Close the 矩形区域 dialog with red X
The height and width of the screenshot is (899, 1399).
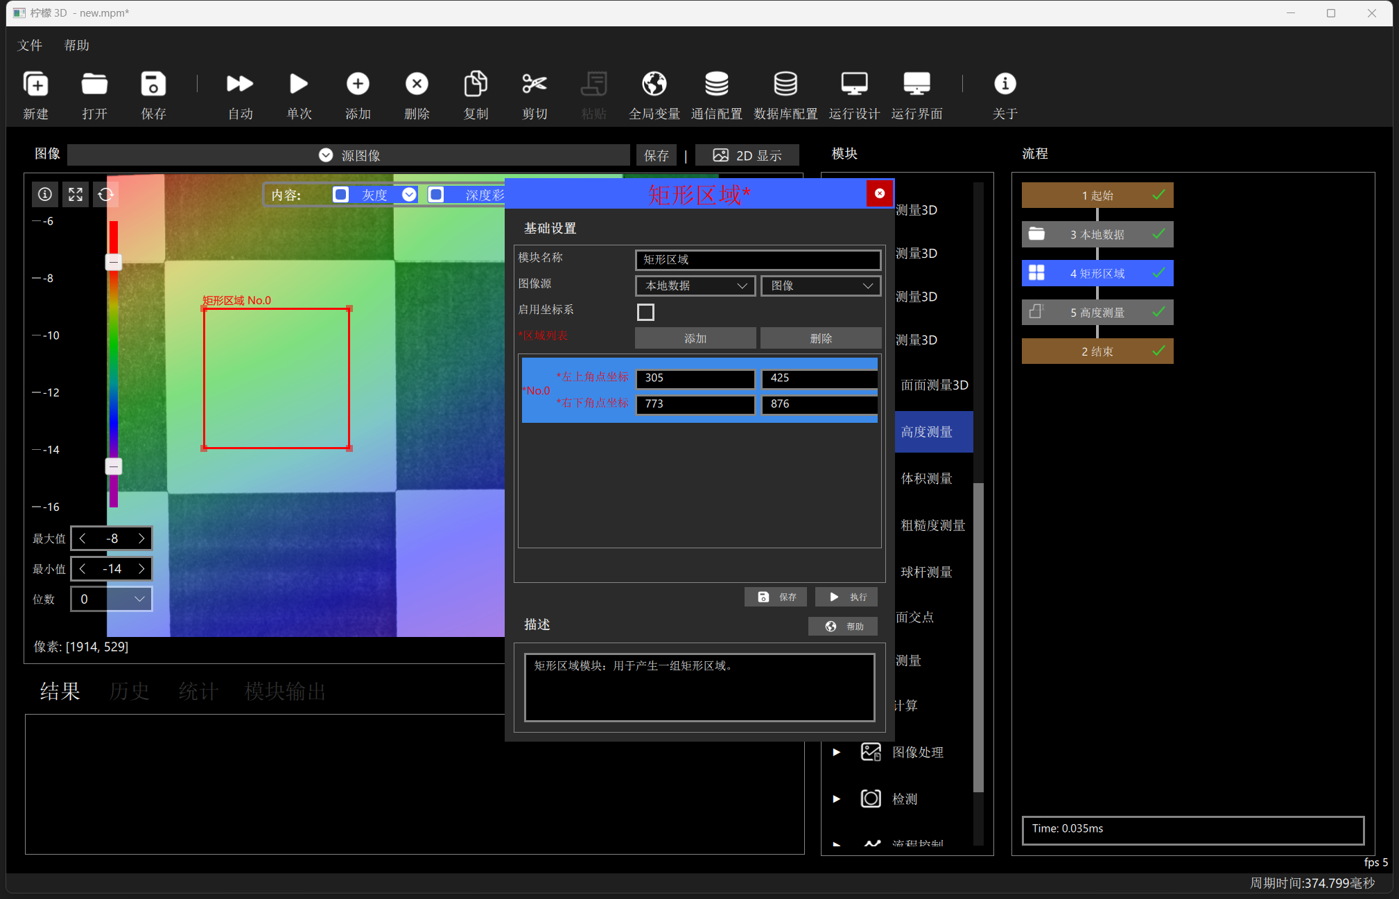point(879,193)
